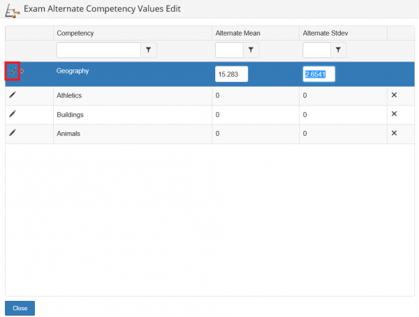Select the Geography competency cell
Viewport: 419px width, 317px height.
pyautogui.click(x=133, y=74)
